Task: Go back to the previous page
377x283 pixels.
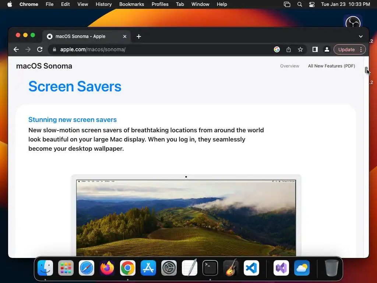Action: pos(16,50)
